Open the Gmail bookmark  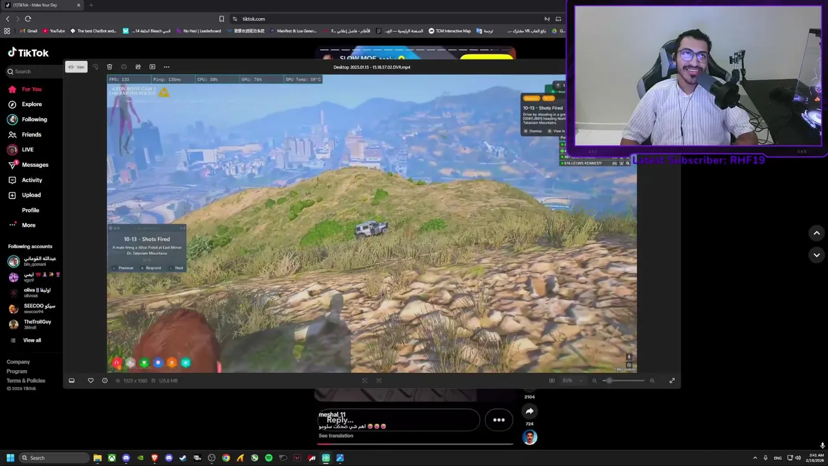click(x=28, y=31)
